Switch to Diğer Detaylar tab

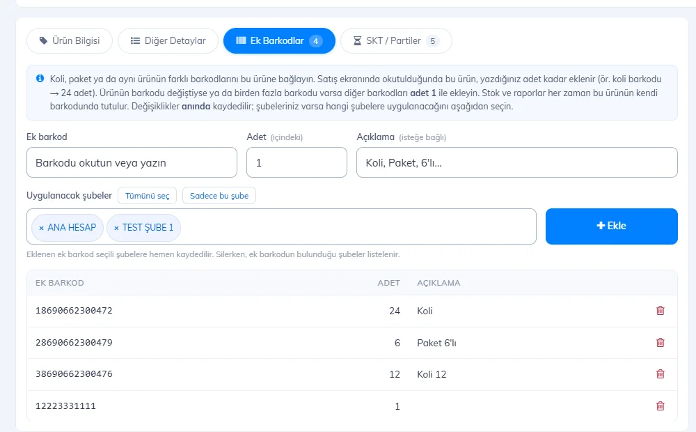point(168,41)
